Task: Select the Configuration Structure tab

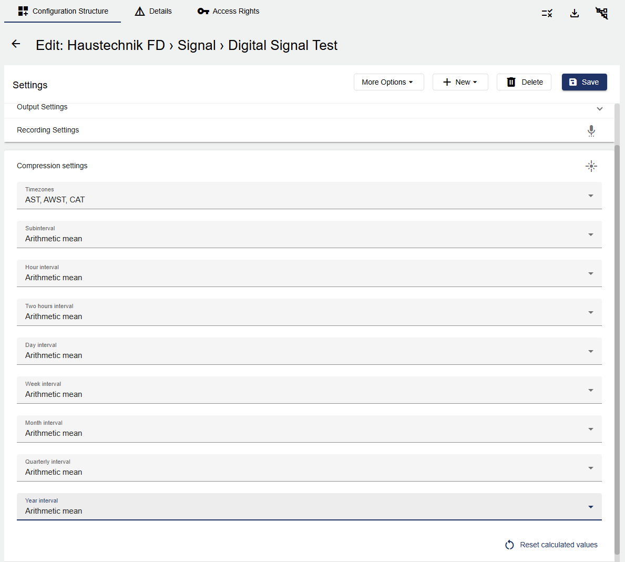Action: coord(63,11)
